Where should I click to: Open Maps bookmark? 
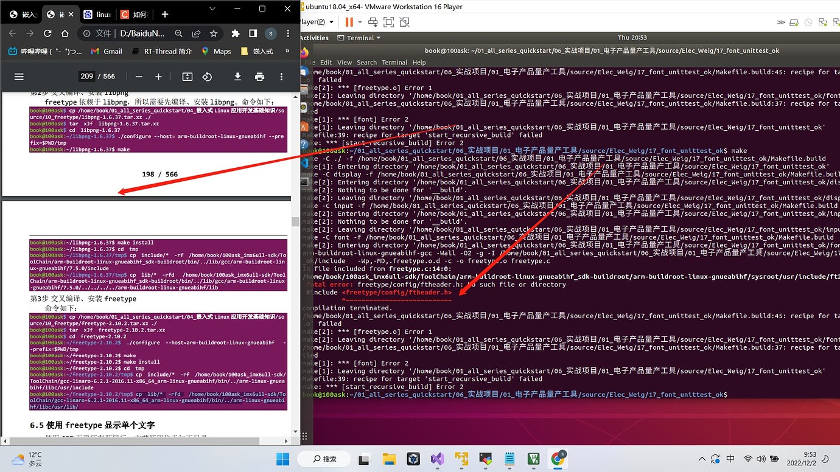pos(216,51)
